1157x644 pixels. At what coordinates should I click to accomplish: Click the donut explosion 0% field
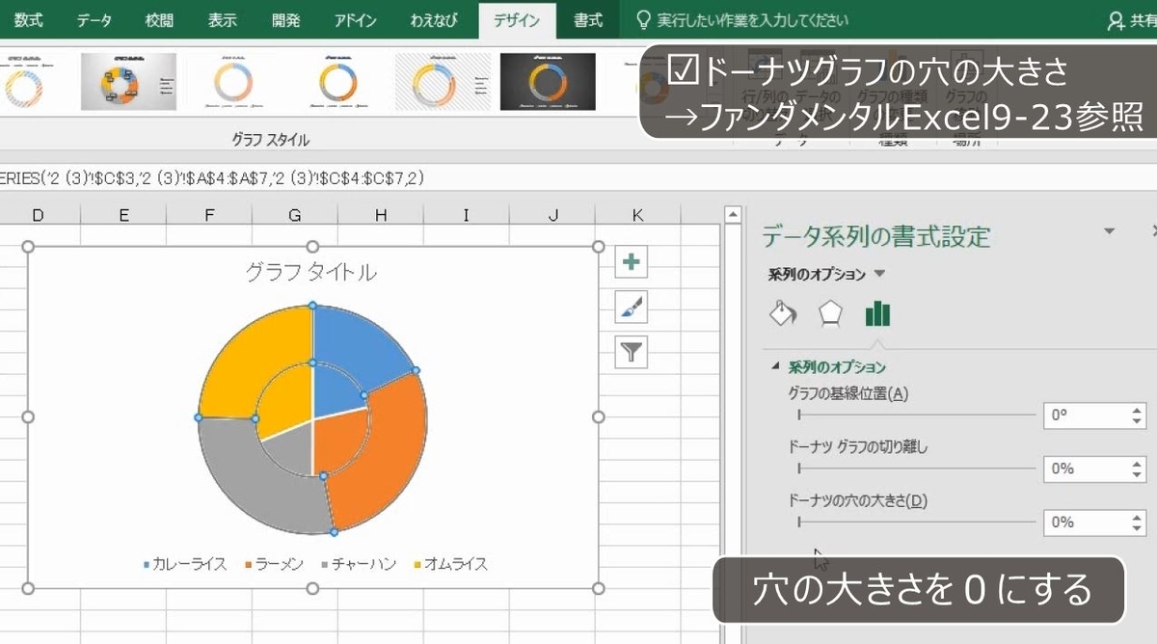[1086, 469]
